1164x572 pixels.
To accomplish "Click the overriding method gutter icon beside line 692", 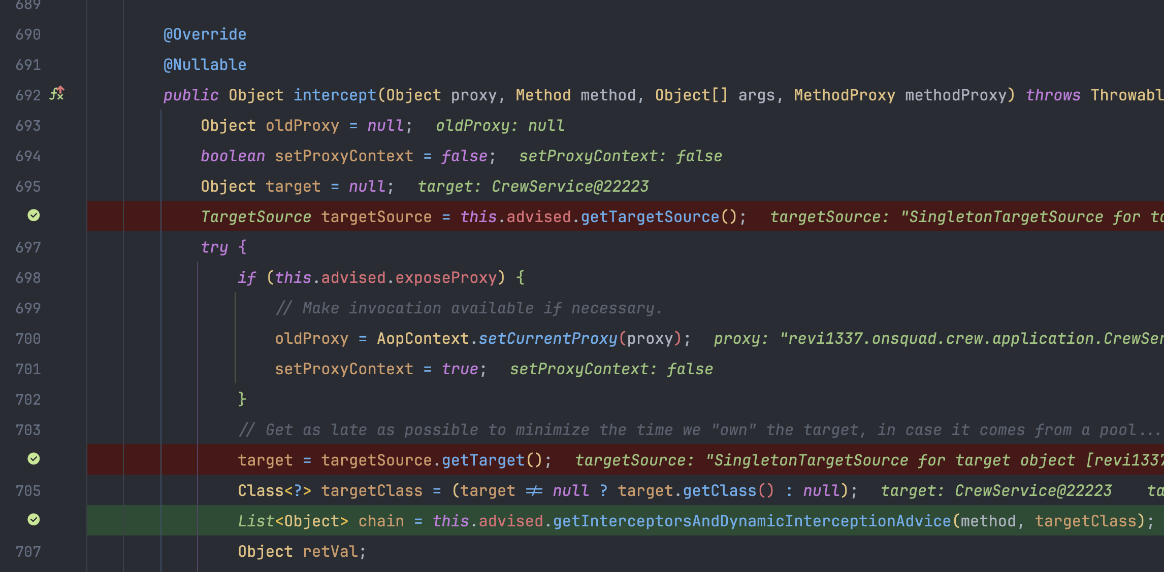I will 57,94.
